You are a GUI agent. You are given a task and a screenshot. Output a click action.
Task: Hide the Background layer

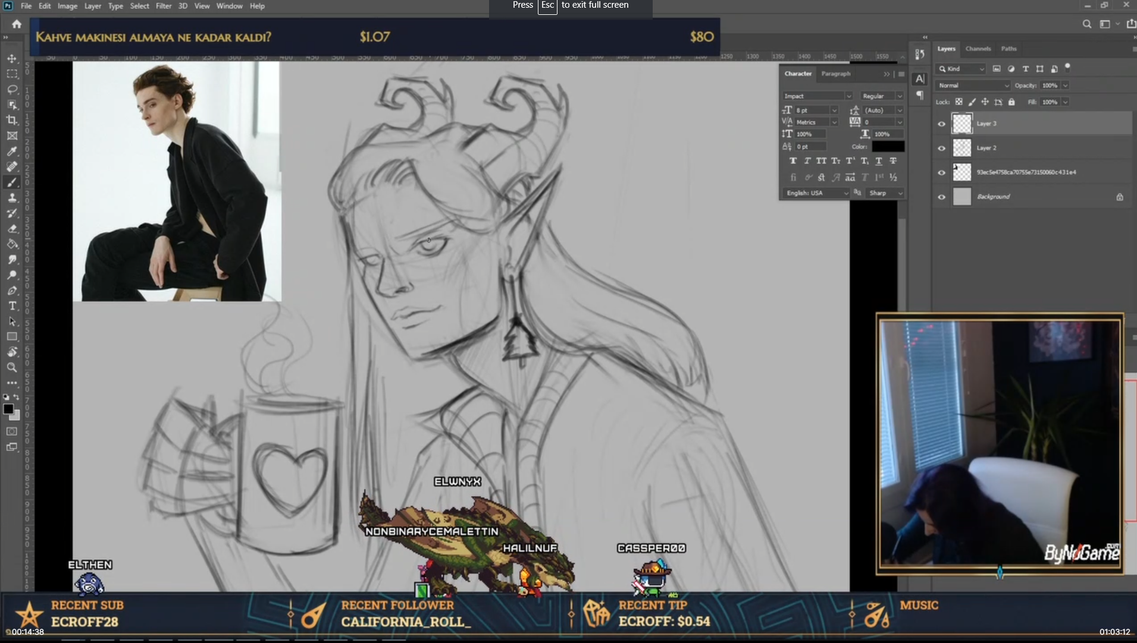pyautogui.click(x=941, y=197)
